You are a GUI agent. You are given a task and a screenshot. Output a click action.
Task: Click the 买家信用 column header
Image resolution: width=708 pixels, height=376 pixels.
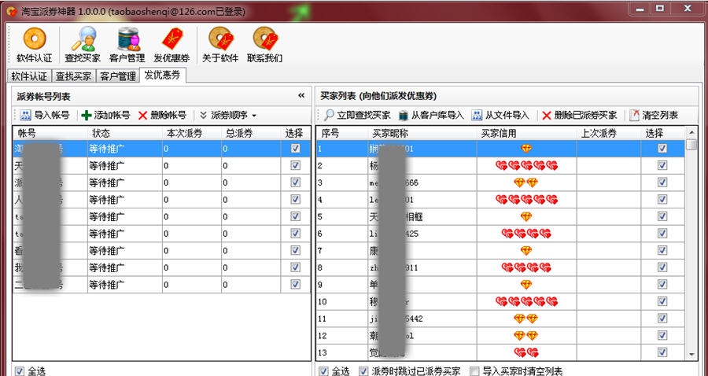[x=526, y=133]
